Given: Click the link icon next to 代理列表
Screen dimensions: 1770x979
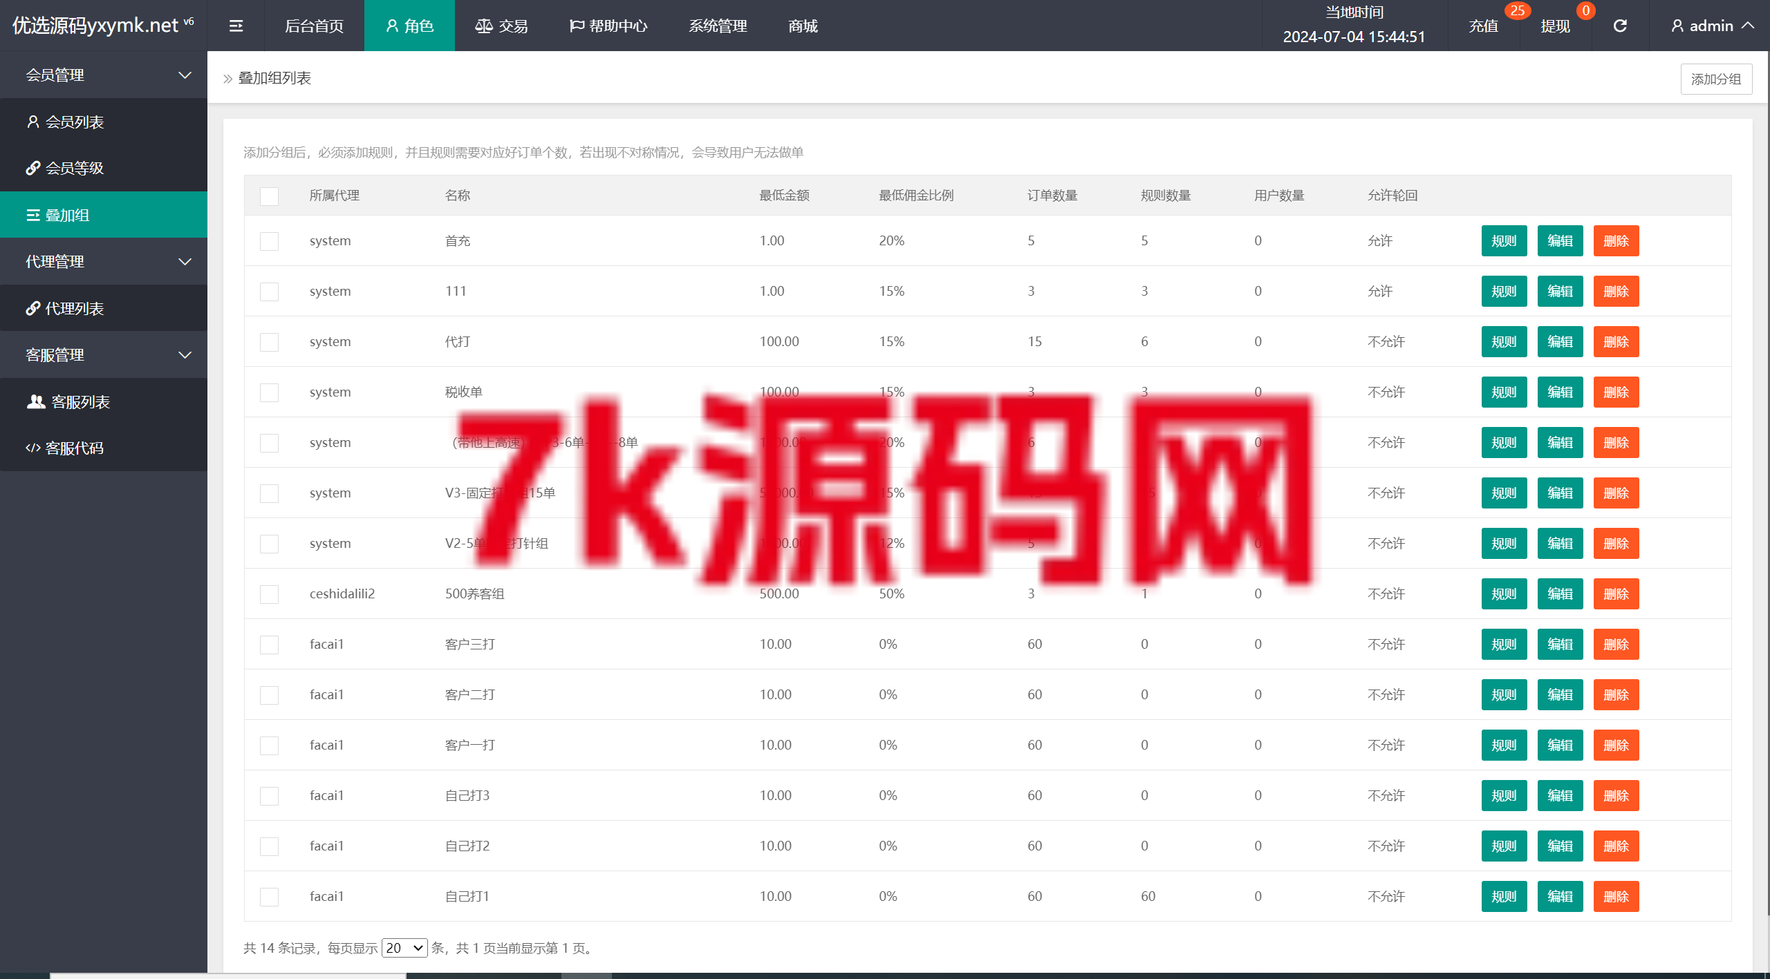Looking at the screenshot, I should coord(32,308).
